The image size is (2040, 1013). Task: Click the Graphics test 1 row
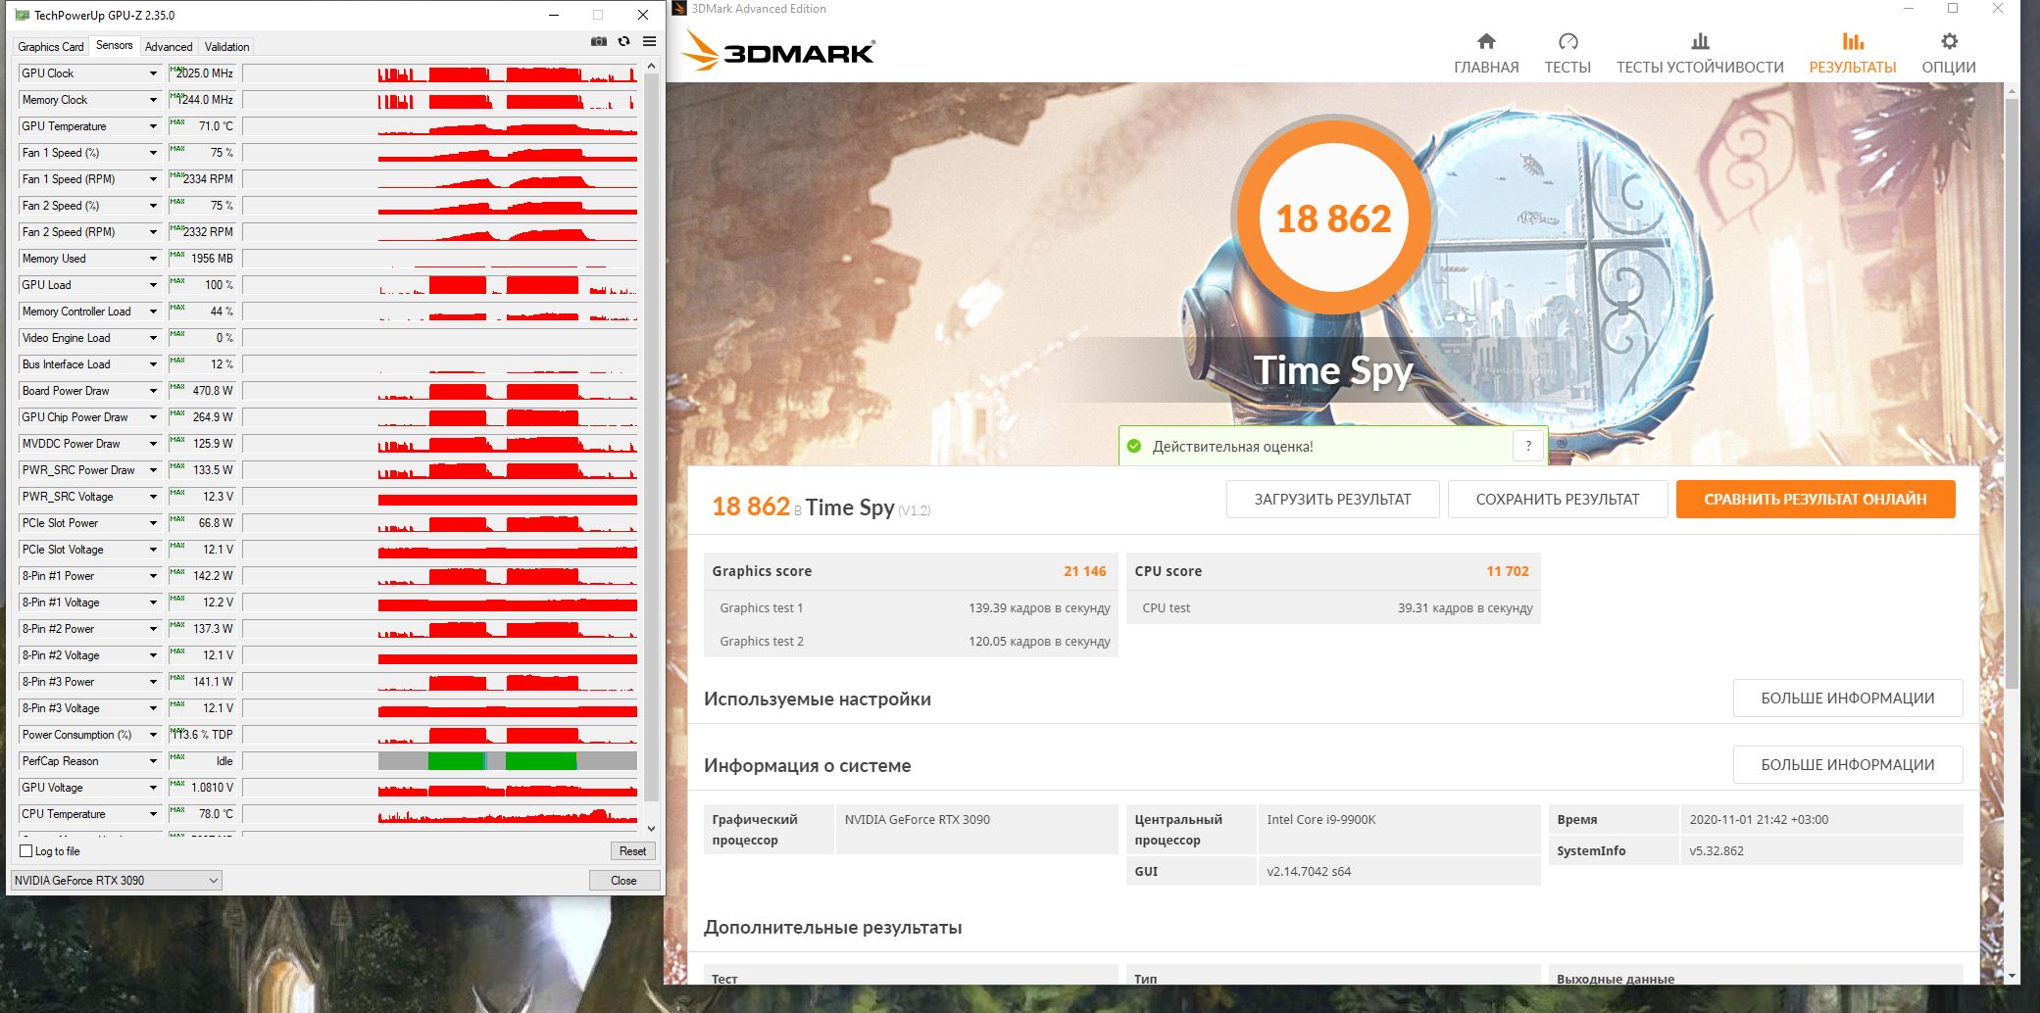click(912, 607)
